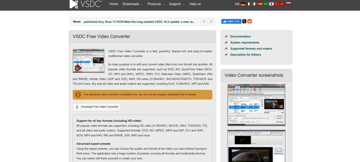
Task: Click the 'VSDC Free Video Converter' heading
Action: tap(101, 37)
